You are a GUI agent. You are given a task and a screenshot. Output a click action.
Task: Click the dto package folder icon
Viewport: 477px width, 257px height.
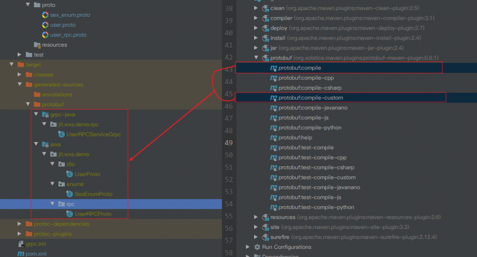pos(62,164)
